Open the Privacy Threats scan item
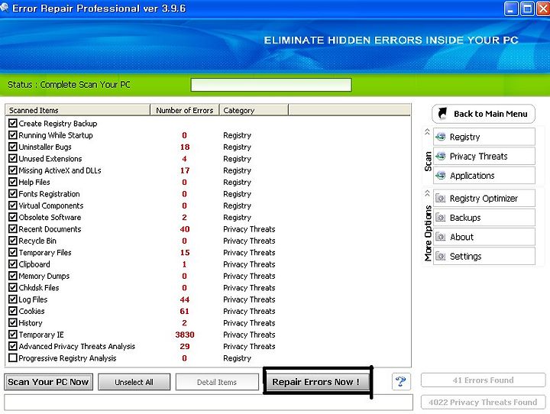 coord(484,156)
